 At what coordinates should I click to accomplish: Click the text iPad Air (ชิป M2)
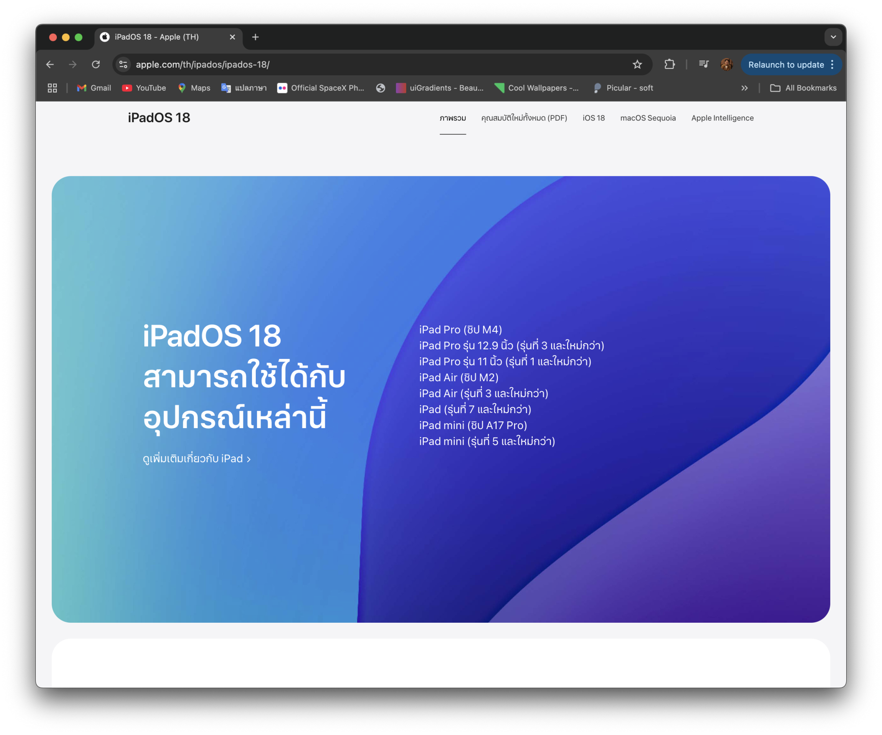click(459, 377)
